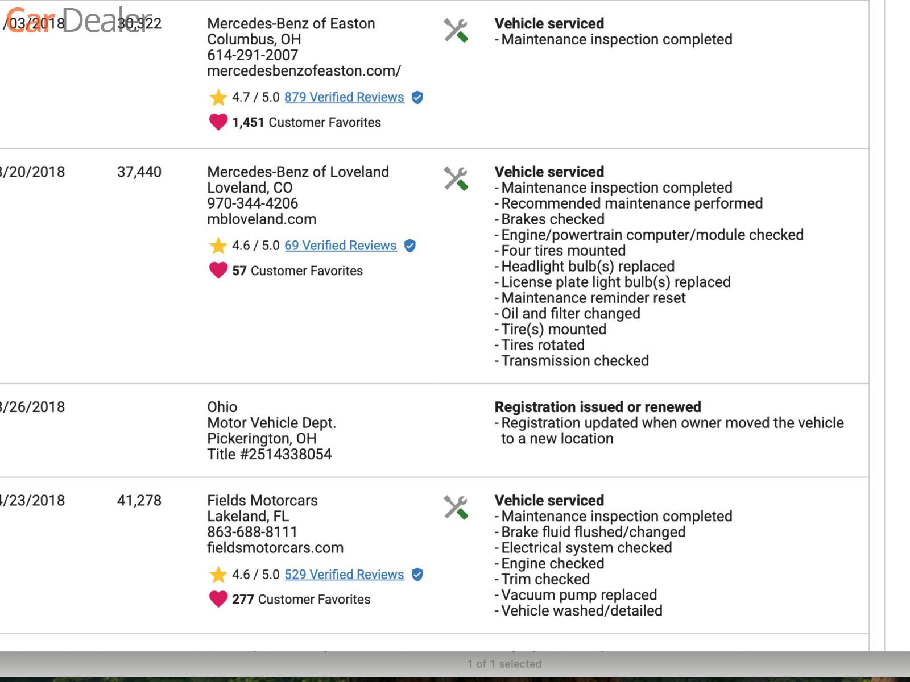
Task: Click the mercedesbenzofeaston.com website text
Action: (304, 71)
